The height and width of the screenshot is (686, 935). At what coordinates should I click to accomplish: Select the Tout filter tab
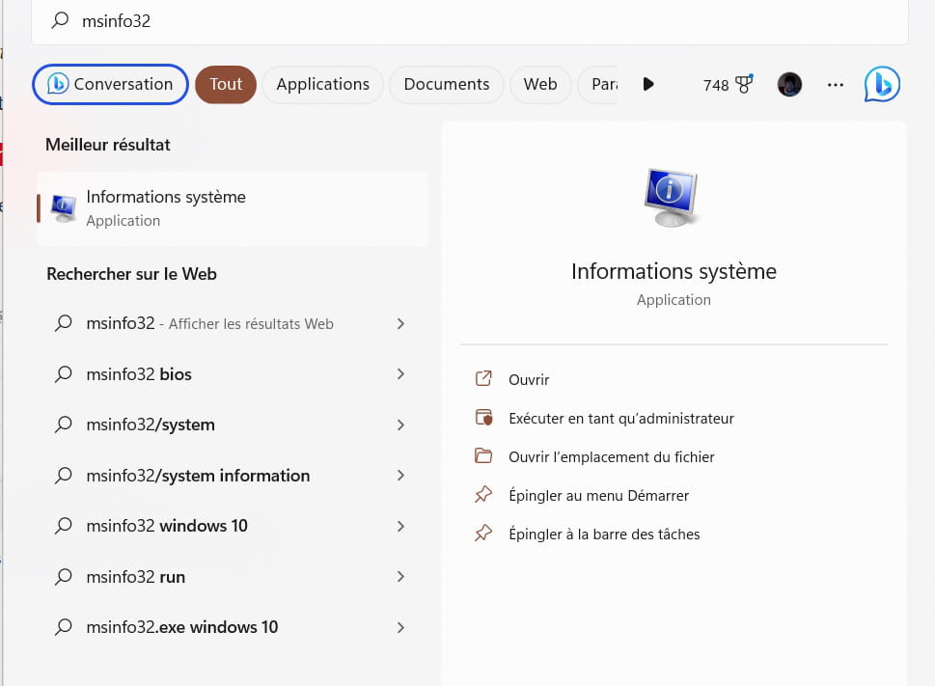pos(226,84)
